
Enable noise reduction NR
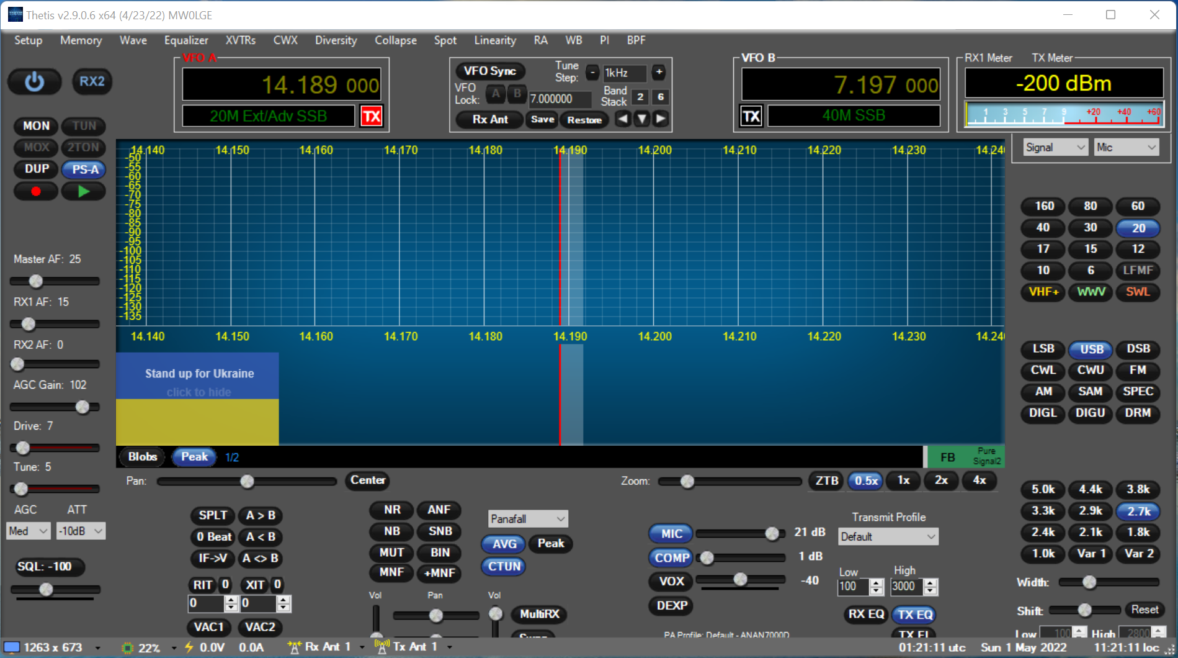tap(392, 510)
